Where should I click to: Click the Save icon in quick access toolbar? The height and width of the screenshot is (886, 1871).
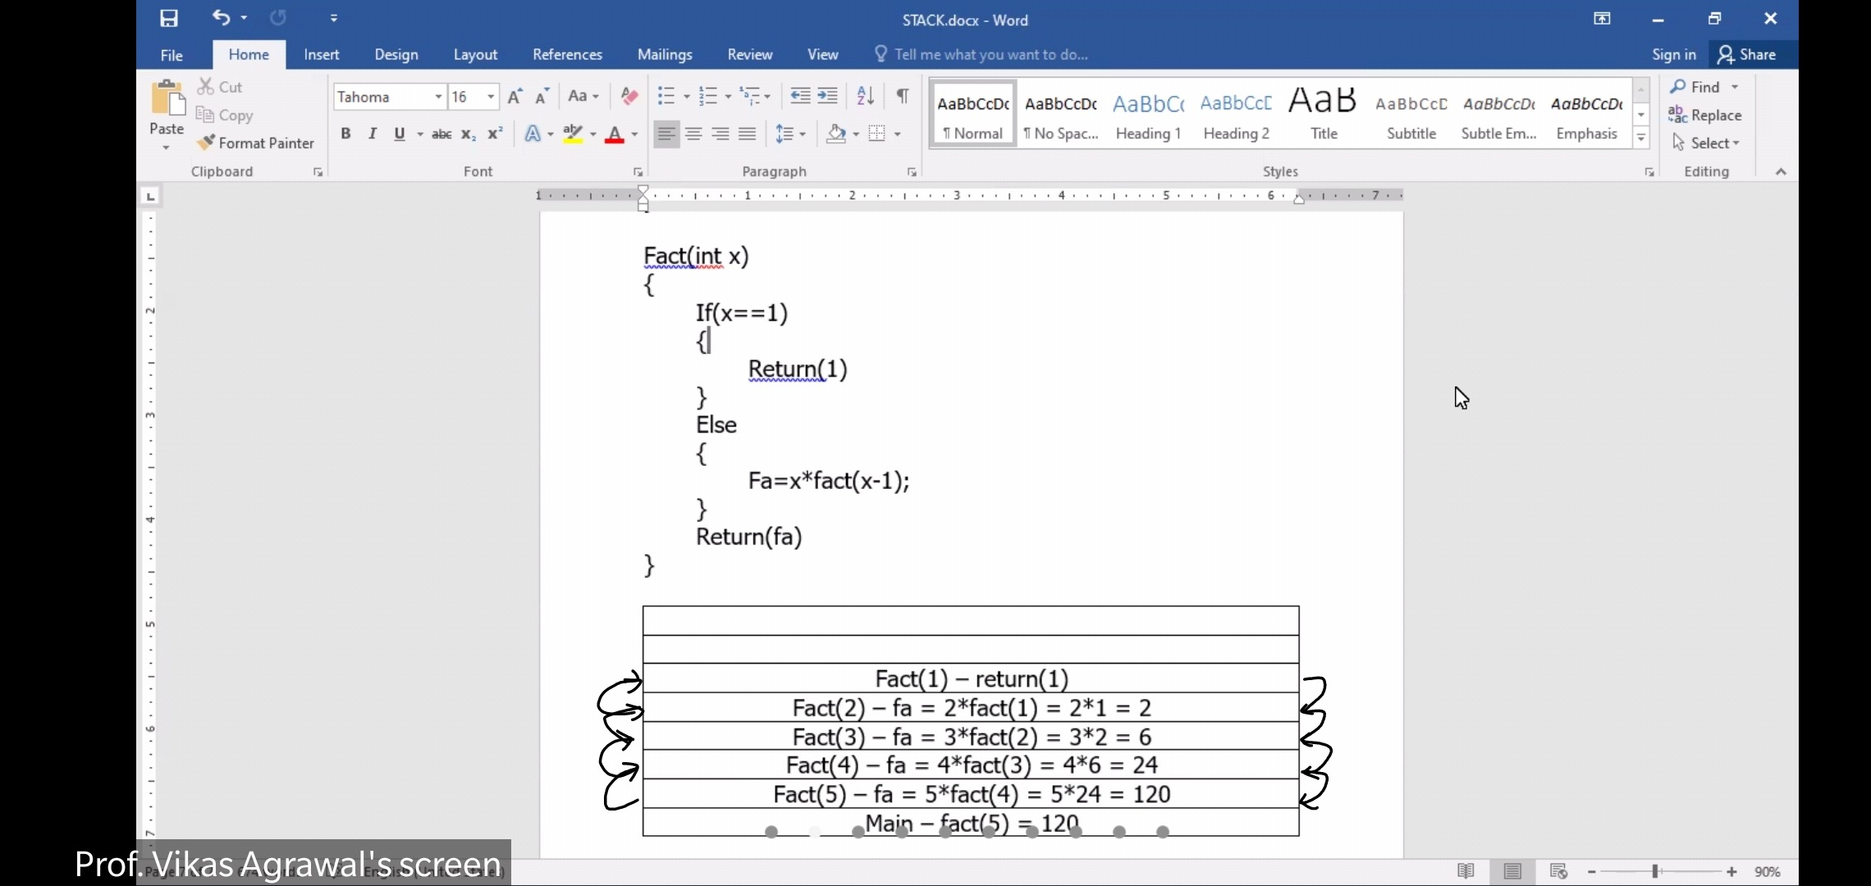click(169, 18)
